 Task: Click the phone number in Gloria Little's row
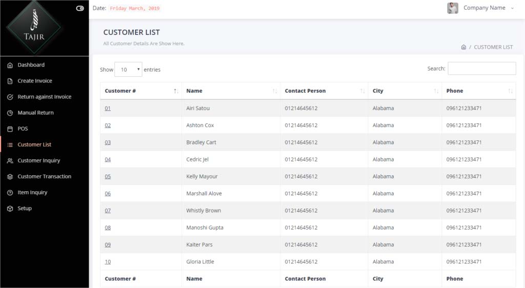[463, 261]
